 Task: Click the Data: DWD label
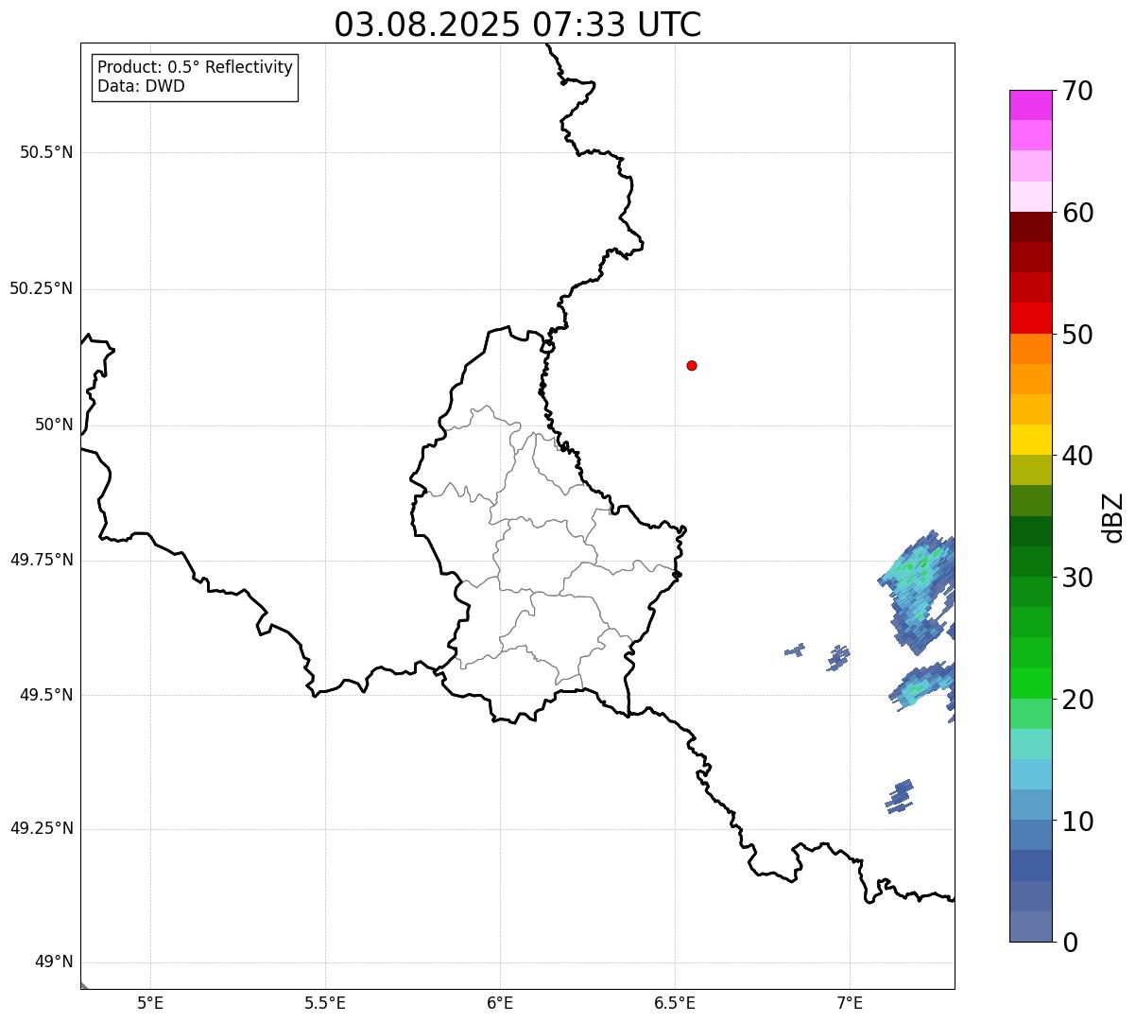(x=141, y=87)
